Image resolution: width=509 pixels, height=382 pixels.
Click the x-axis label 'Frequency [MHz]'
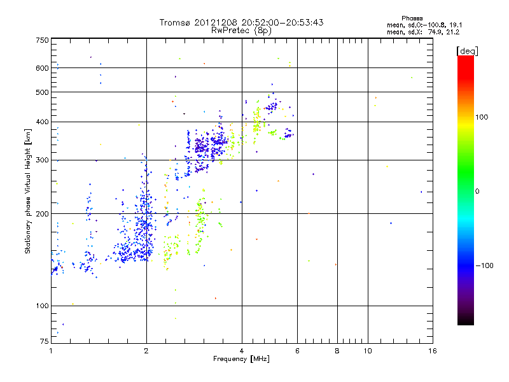tap(241, 359)
